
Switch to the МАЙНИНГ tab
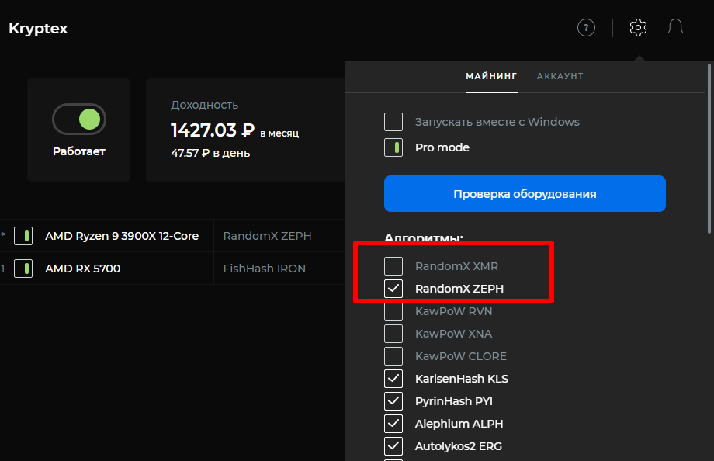click(x=491, y=76)
